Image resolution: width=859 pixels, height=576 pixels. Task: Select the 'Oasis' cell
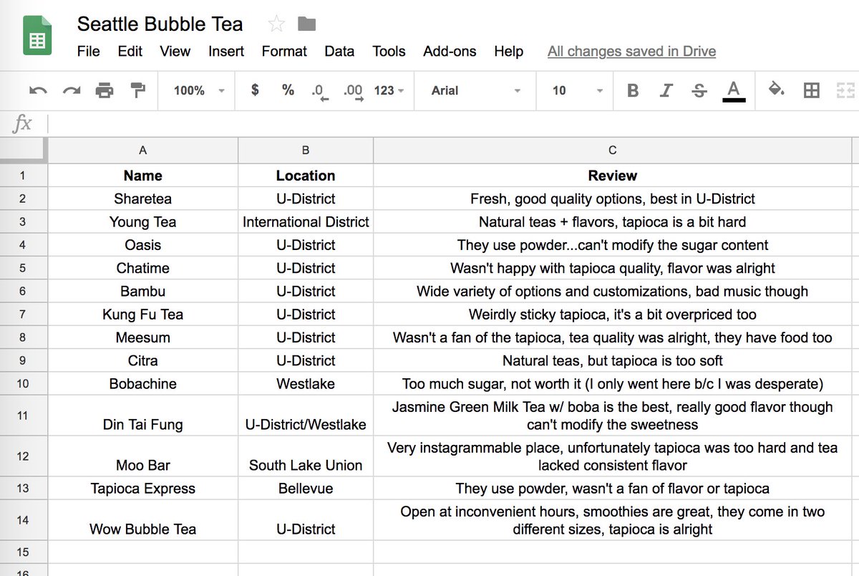click(143, 245)
